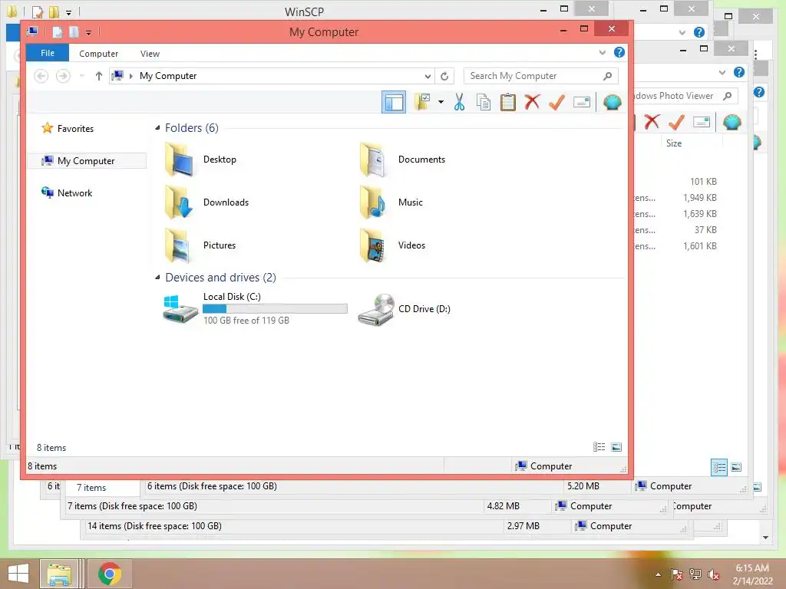
Task: Click red X Delete icon in background window
Action: [652, 122]
